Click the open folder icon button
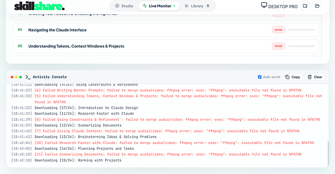This screenshot has height=174, width=335. 317,6
